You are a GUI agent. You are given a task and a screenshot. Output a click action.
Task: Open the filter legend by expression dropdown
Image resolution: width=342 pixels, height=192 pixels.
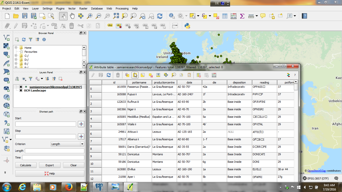click(42, 79)
